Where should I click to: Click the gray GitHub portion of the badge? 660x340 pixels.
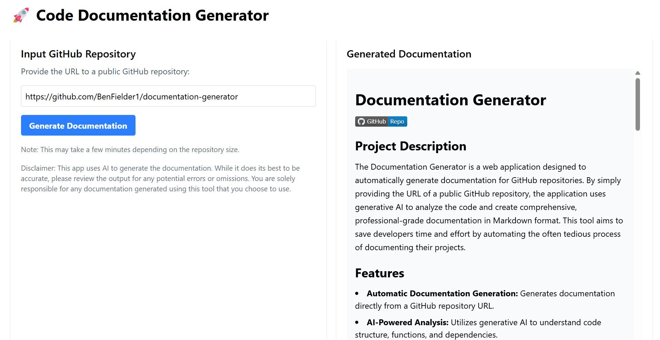(x=376, y=121)
